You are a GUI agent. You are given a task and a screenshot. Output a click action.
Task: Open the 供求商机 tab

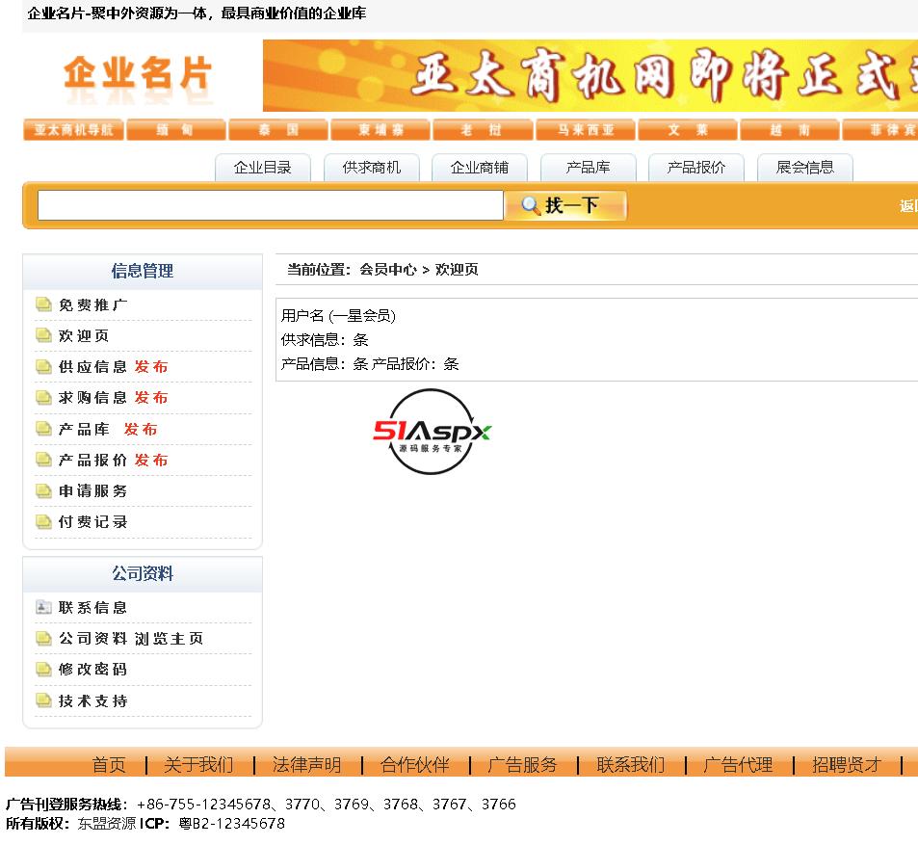pyautogui.click(x=371, y=168)
